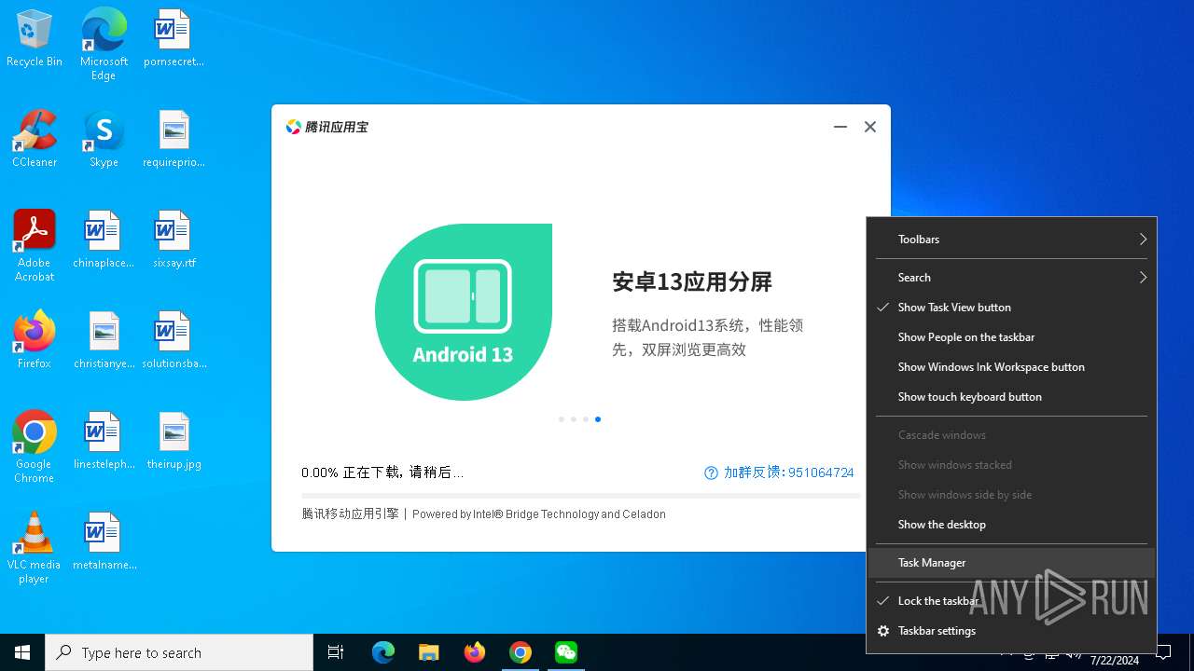
Task: Go to the first slide dot
Action: click(562, 419)
